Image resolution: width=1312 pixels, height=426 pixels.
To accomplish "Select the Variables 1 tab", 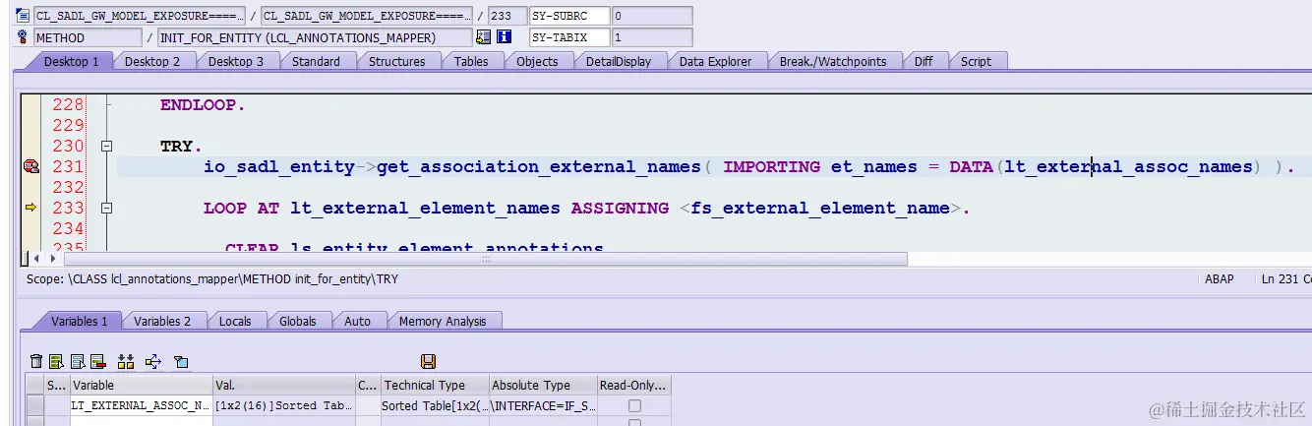I will [x=79, y=321].
